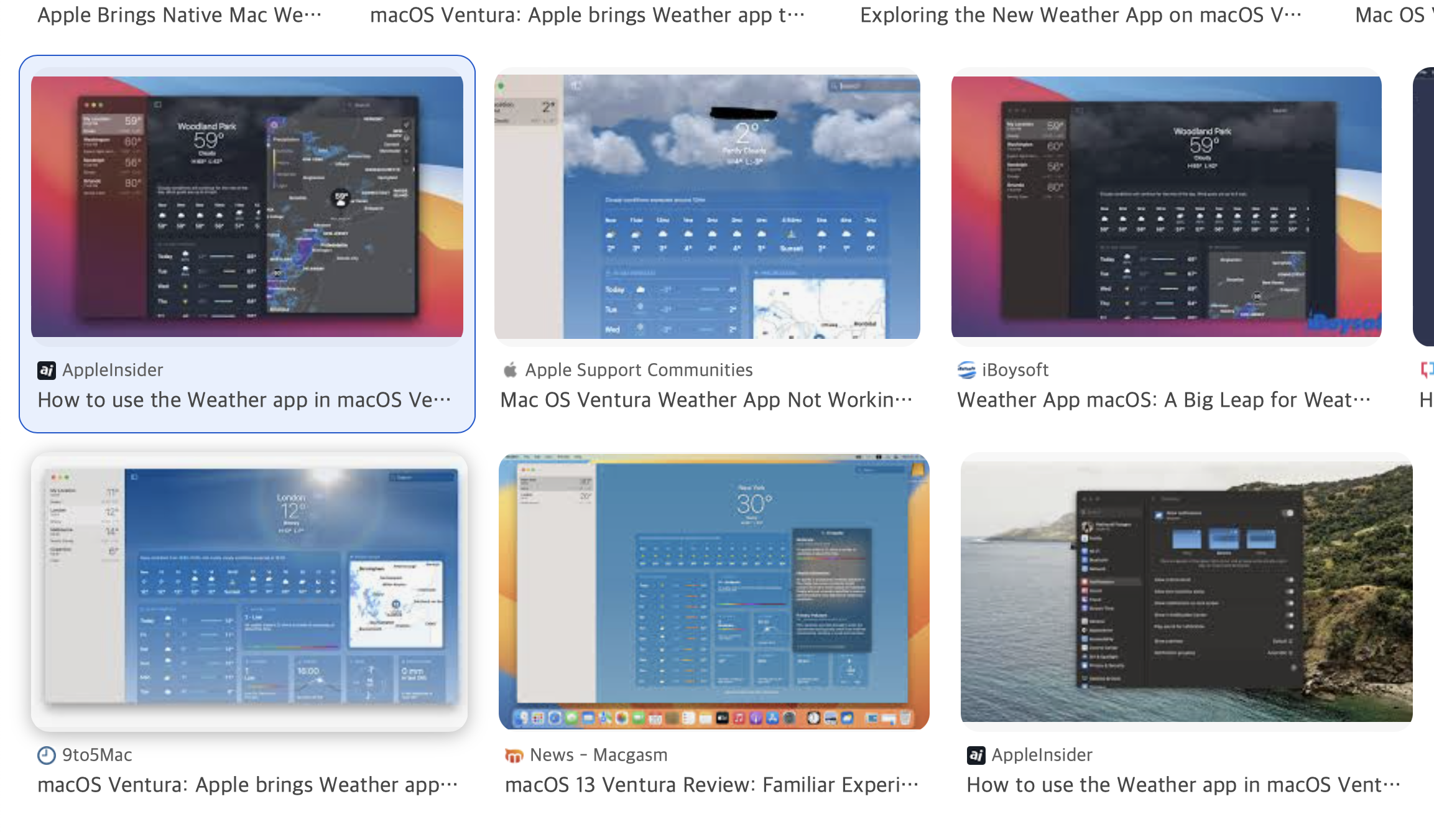Click the Apple logo beside Apple Support Communities
The width and height of the screenshot is (1434, 832).
point(510,371)
